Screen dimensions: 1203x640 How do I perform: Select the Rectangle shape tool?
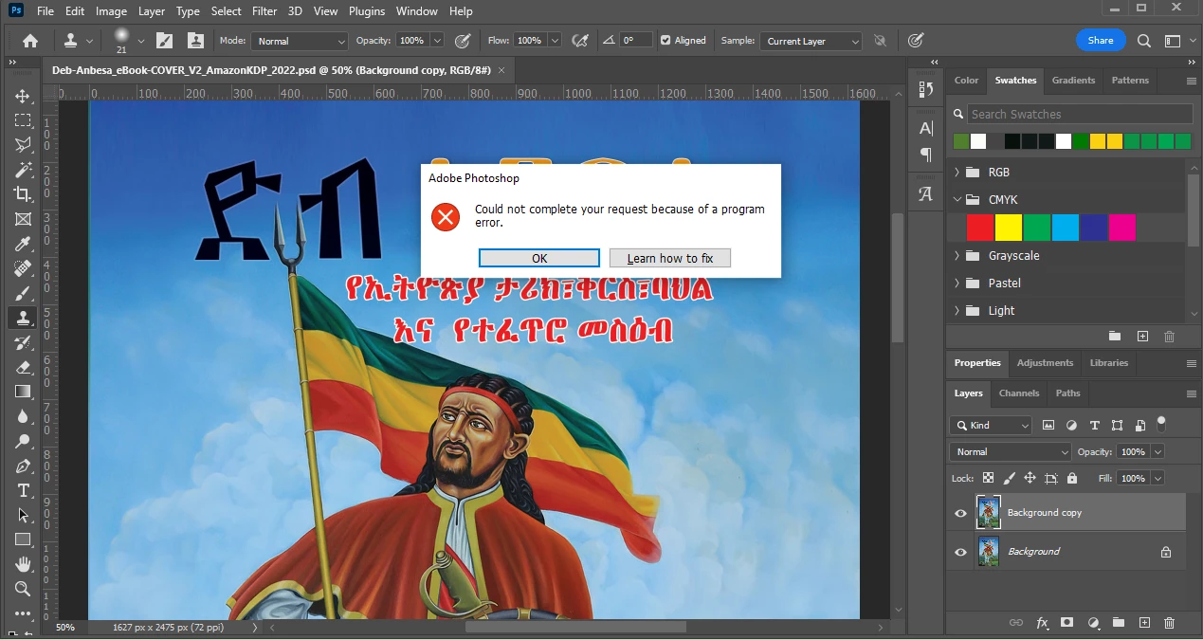click(23, 539)
